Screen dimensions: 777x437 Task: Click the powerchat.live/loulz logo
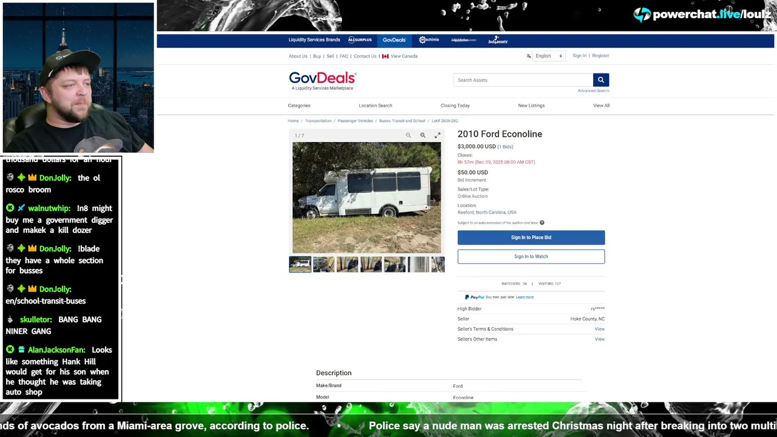coord(701,14)
